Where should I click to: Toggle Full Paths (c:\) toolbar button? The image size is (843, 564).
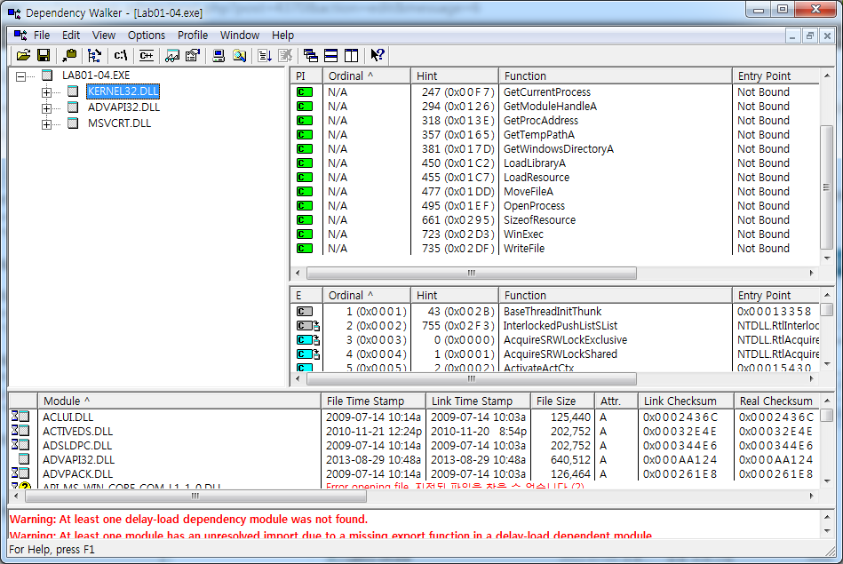[121, 55]
